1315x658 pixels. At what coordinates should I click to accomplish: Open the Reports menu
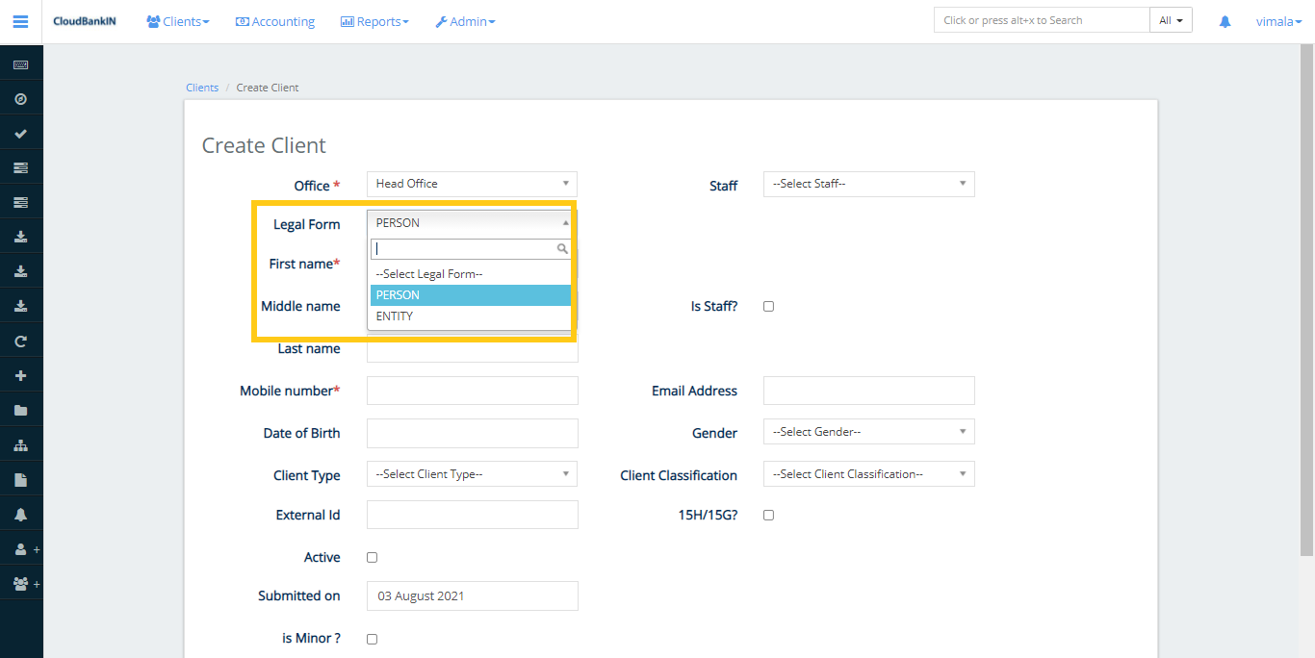(374, 20)
